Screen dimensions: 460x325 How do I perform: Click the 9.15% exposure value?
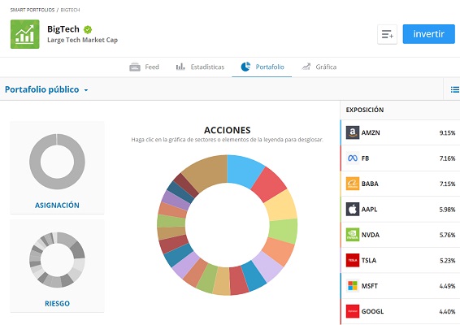(x=447, y=133)
